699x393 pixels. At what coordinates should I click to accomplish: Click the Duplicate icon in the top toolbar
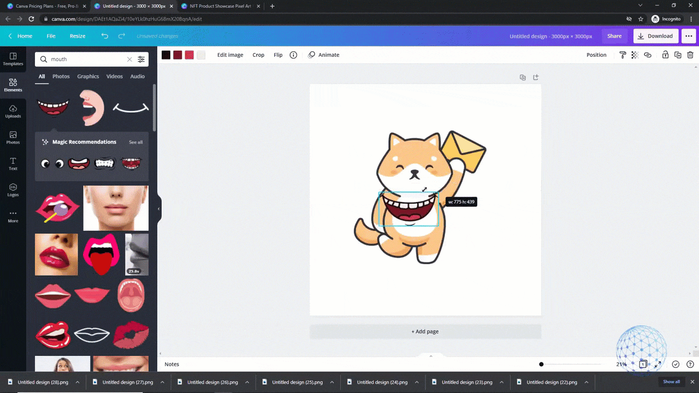tap(678, 55)
